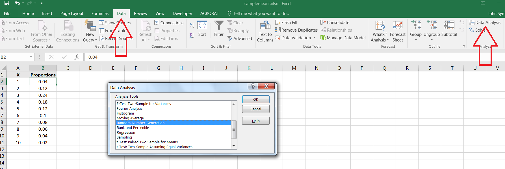This screenshot has height=169, width=505.
Task: Open Text to Columns tool
Action: 265,31
